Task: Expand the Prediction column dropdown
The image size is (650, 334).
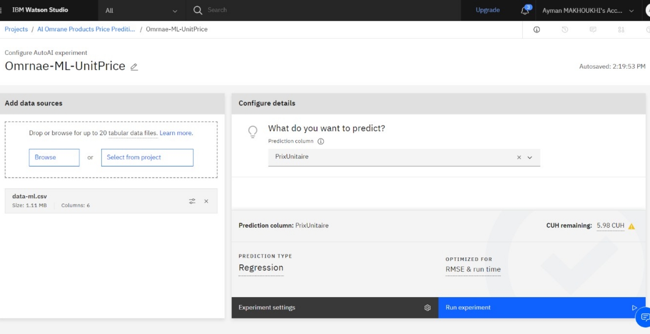Action: (x=530, y=157)
